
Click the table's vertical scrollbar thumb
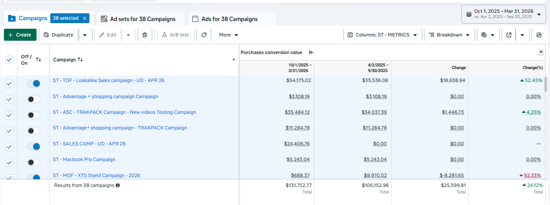click(546, 84)
